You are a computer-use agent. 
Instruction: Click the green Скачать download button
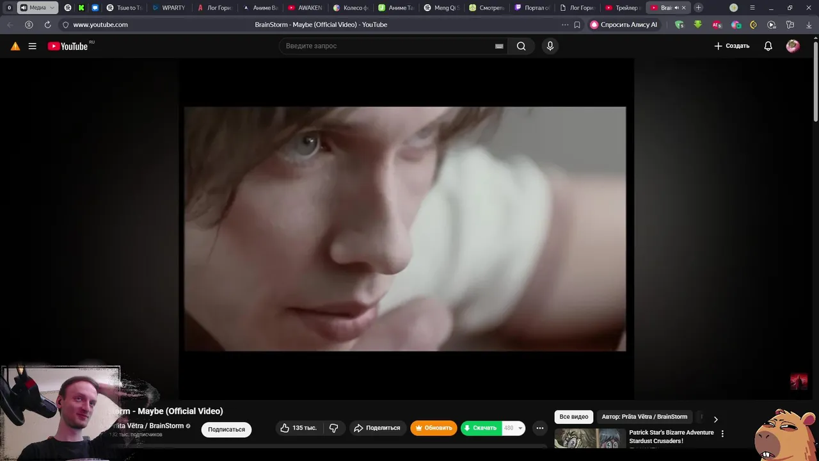point(481,428)
